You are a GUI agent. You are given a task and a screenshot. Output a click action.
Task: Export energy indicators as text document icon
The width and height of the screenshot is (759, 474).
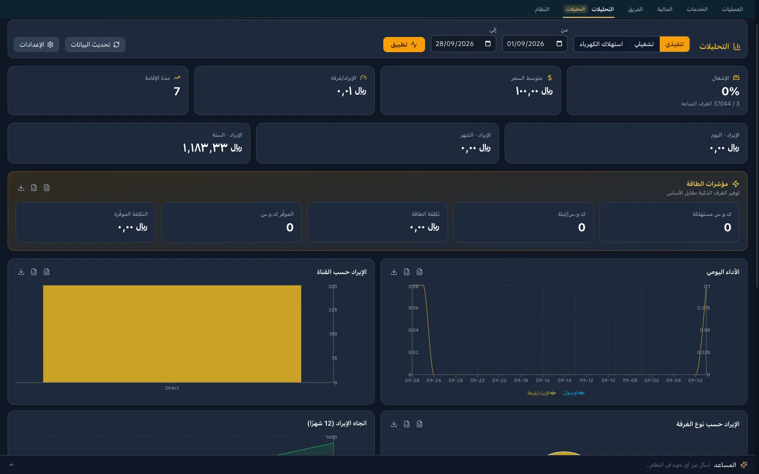point(46,188)
